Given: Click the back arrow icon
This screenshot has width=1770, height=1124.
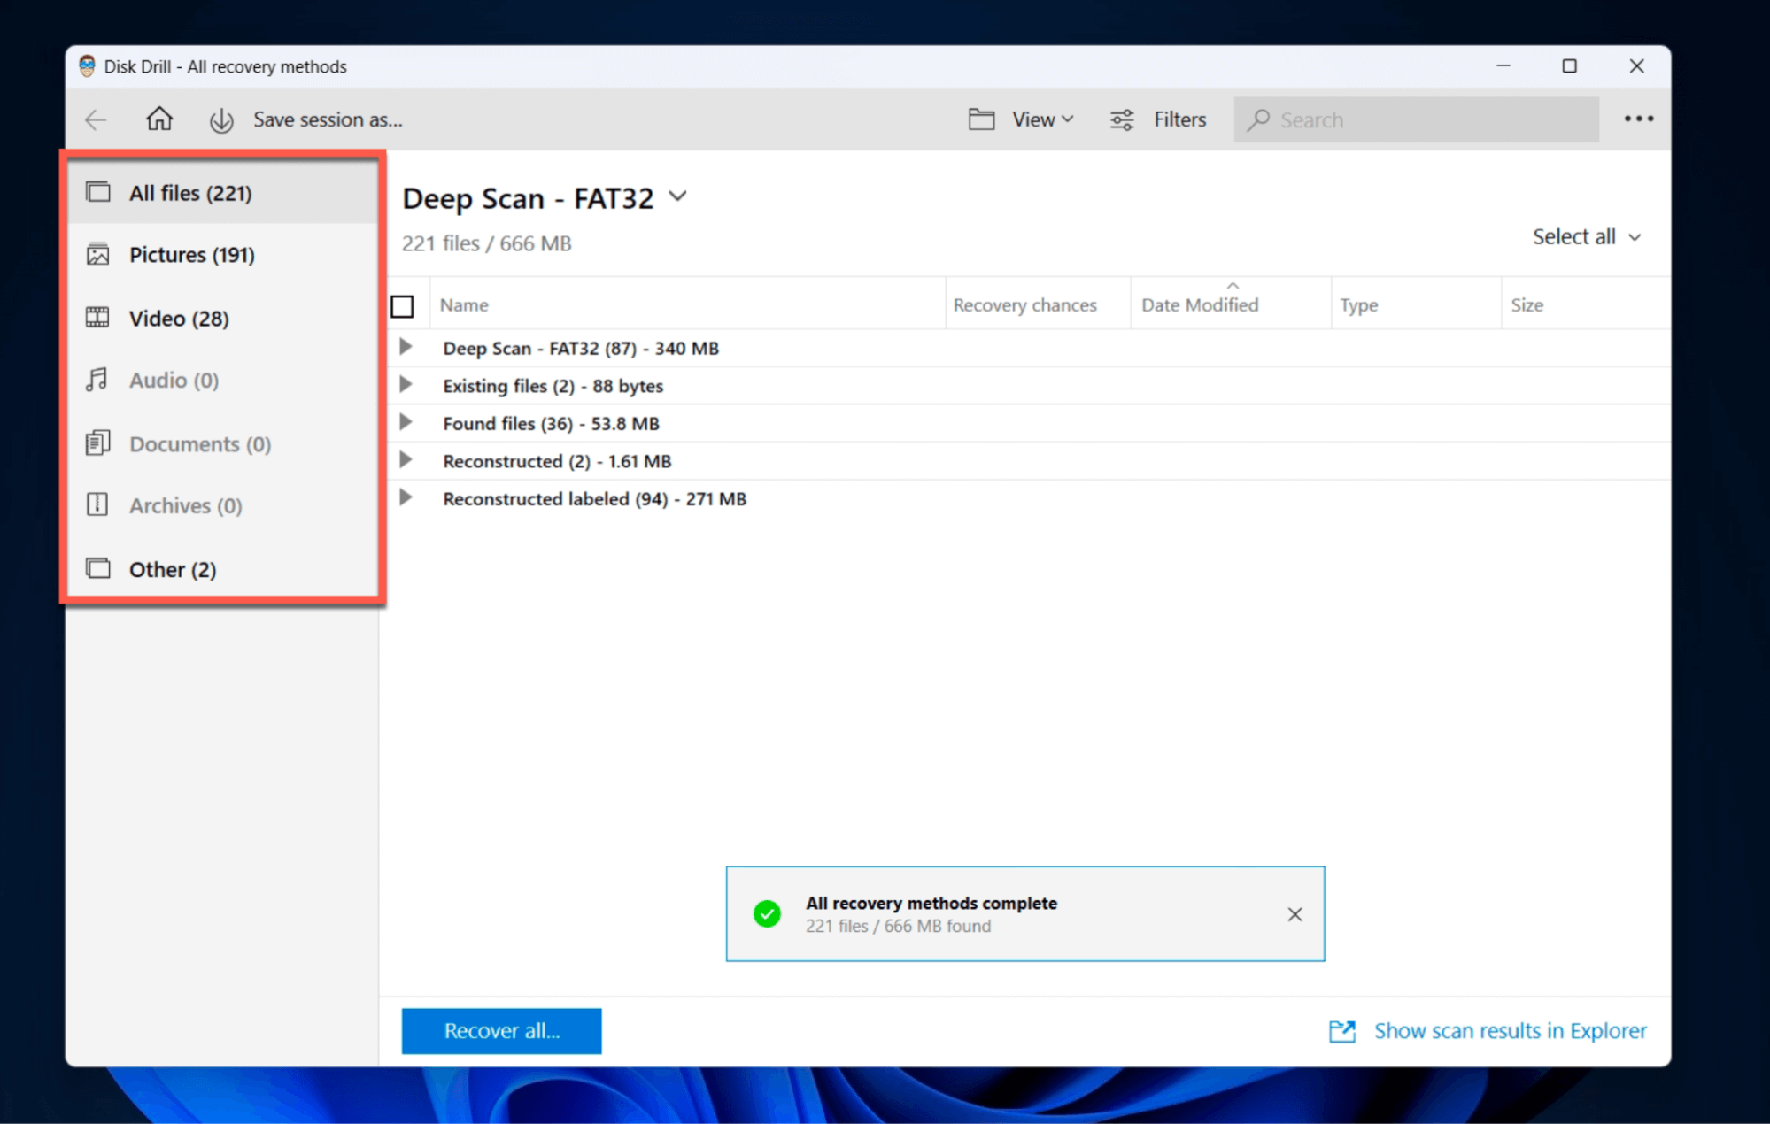Looking at the screenshot, I should [x=96, y=119].
